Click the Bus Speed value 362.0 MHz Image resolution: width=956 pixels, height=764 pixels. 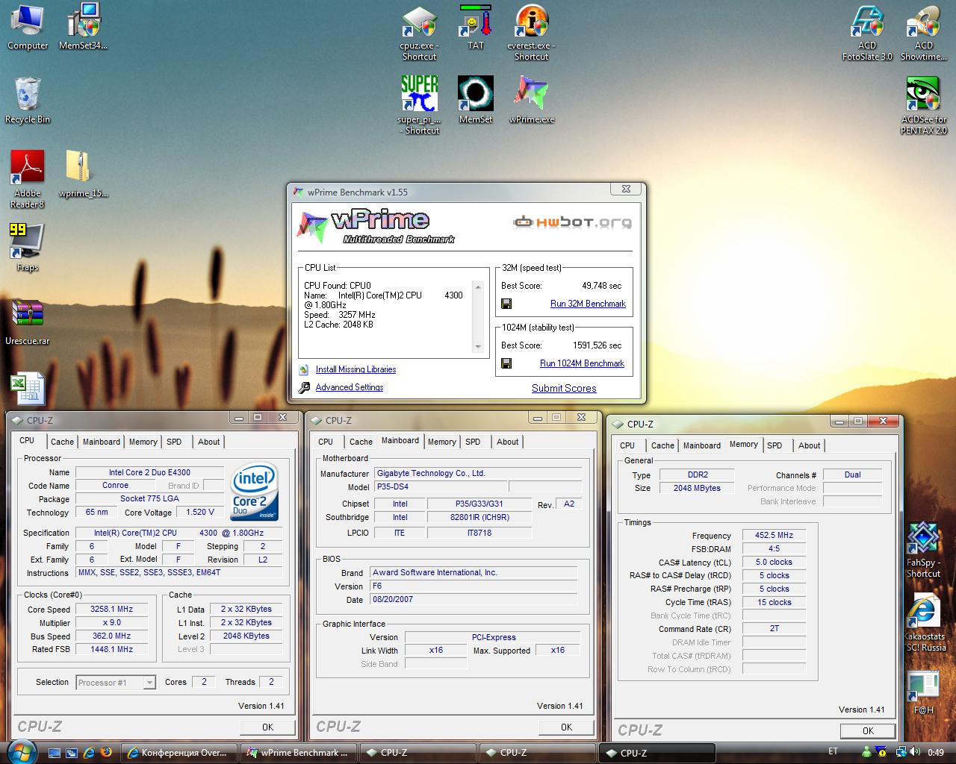tap(111, 636)
